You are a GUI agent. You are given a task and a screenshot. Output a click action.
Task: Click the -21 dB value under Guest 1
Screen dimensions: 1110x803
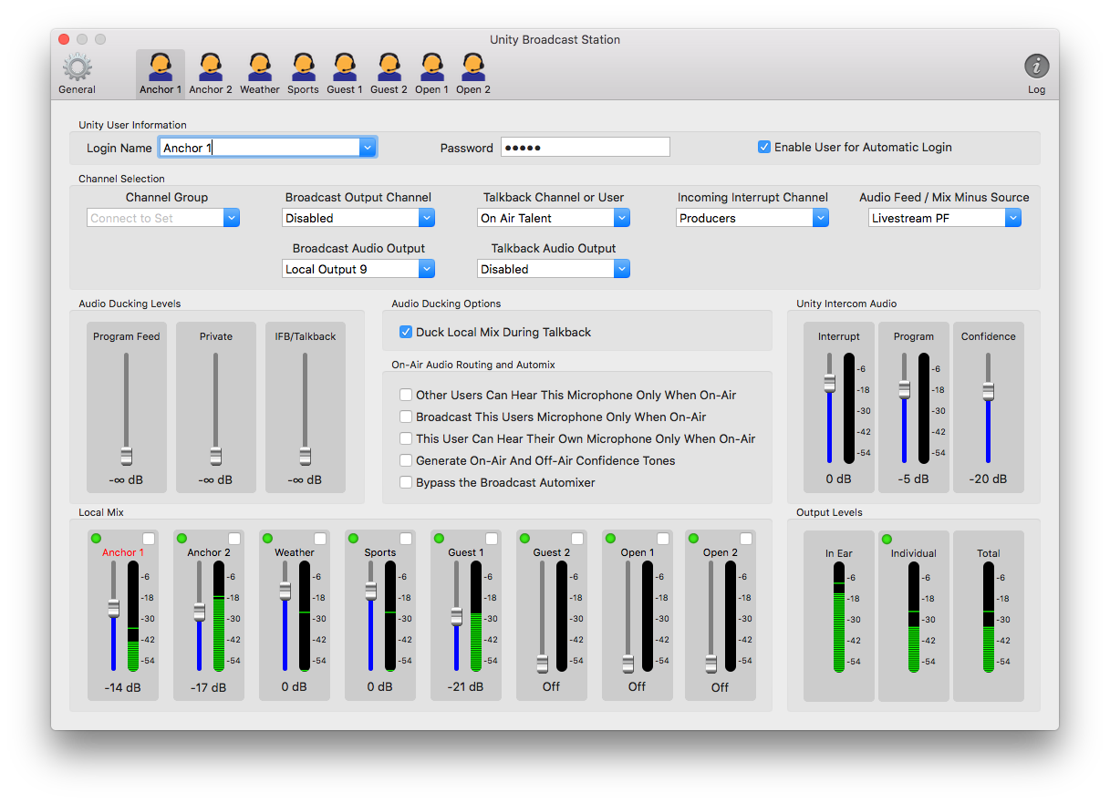(x=465, y=687)
